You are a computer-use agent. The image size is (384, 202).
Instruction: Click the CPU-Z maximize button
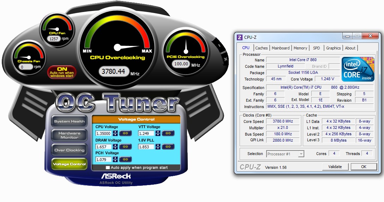(x=357, y=36)
